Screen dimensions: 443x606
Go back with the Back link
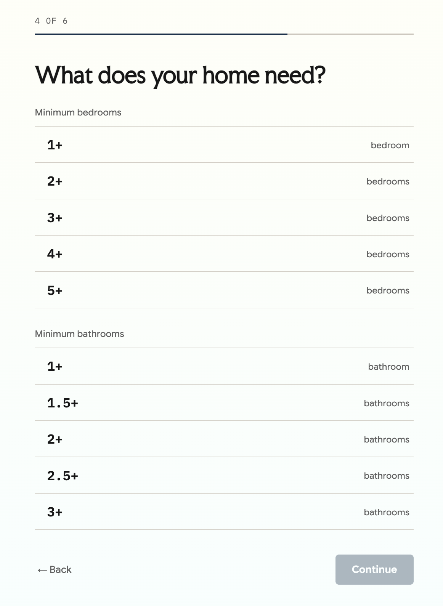click(55, 569)
